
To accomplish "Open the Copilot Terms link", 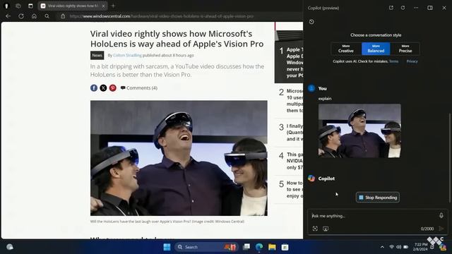I will (394, 61).
